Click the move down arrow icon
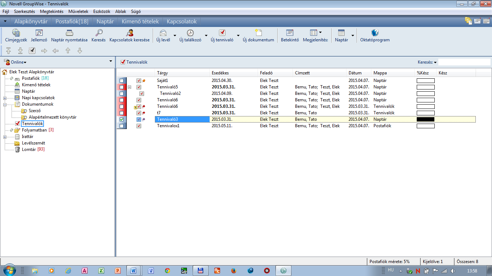This screenshot has width=492, height=276. click(x=80, y=51)
